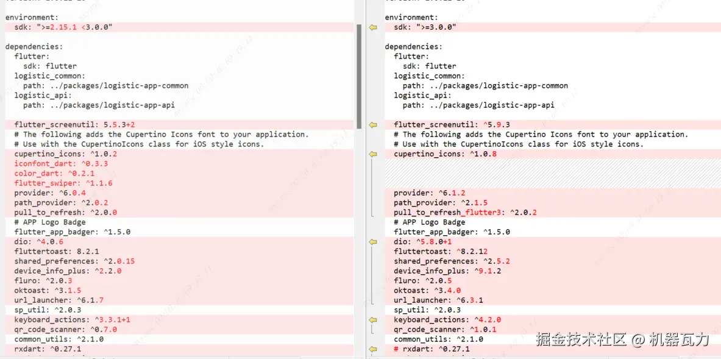The image size is (721, 359).
Task: Apply the merge arrow next to keyboard_actions ^4.2.0
Action: pyautogui.click(x=373, y=319)
